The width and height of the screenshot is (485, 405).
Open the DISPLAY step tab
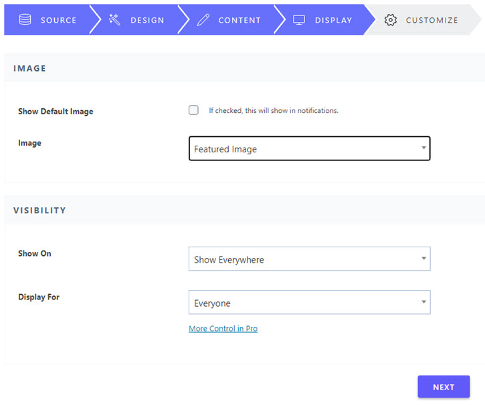click(324, 20)
